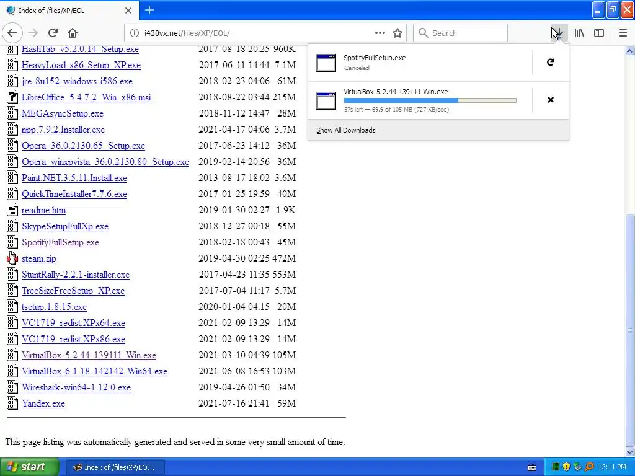Cancel the VirtualBox-5.2.44 download
Viewport: 635px width, 476px height.
tap(551, 100)
